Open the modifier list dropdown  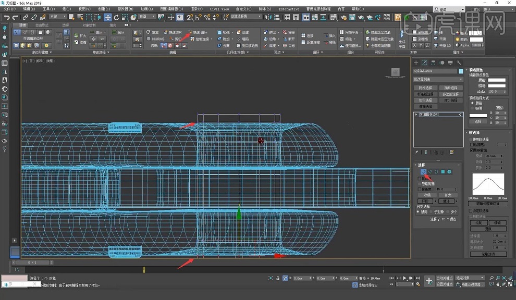pos(438,79)
